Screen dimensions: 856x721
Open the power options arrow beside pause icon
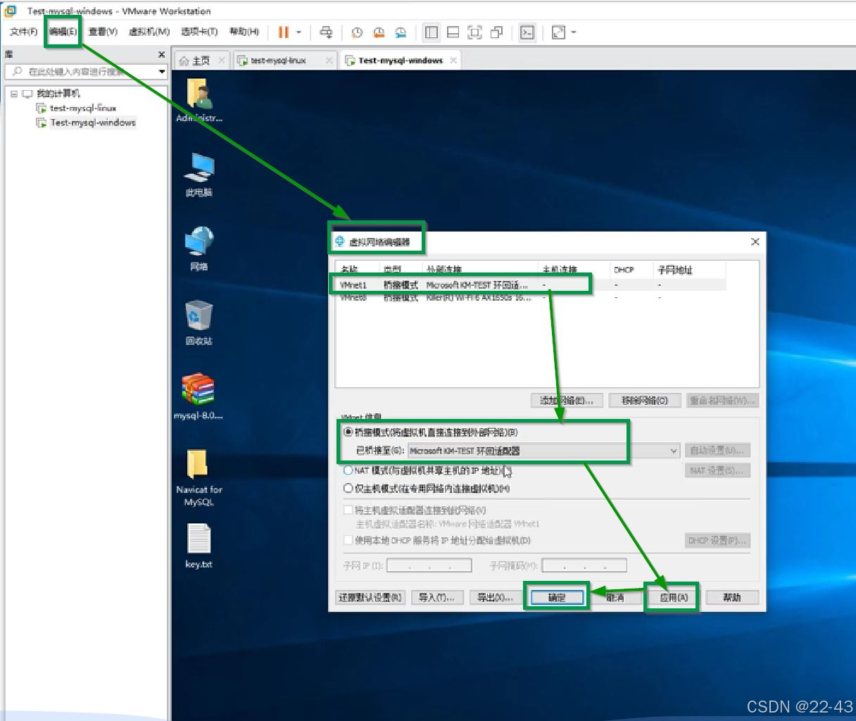point(298,32)
